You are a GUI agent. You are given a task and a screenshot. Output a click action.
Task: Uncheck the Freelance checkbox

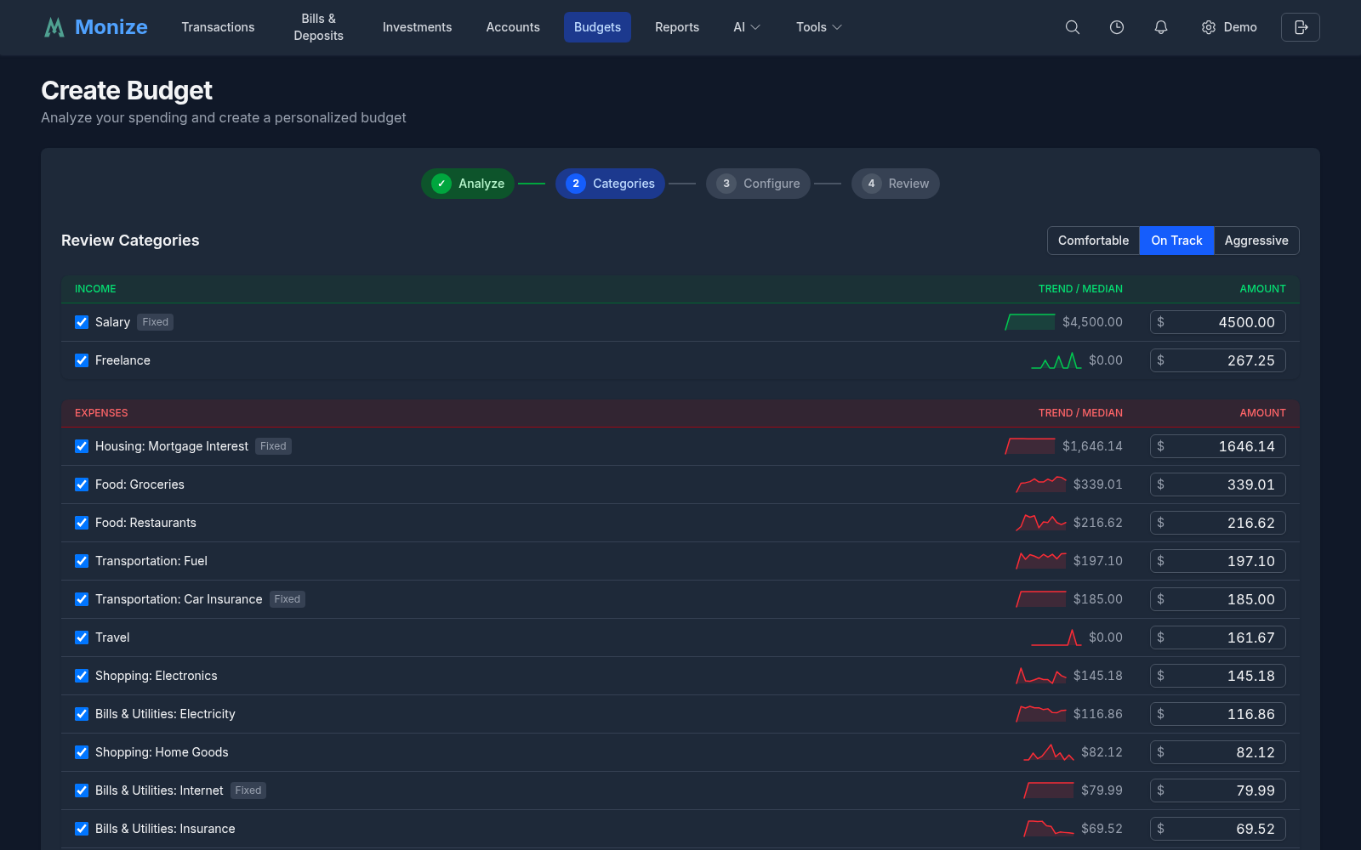(82, 360)
